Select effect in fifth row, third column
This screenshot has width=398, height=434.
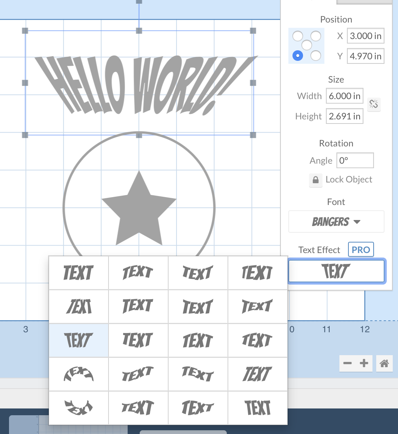(198, 408)
